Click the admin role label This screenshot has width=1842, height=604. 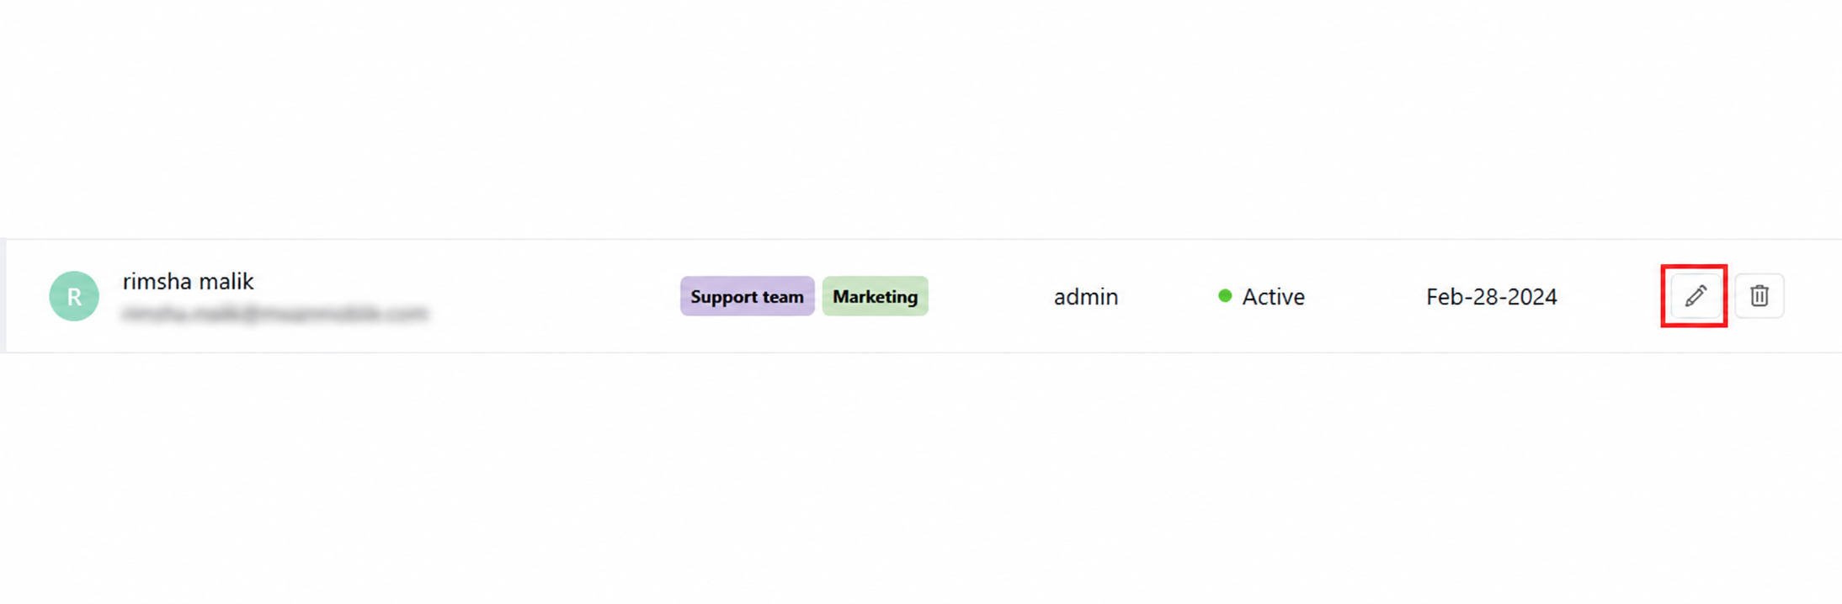click(x=1086, y=297)
